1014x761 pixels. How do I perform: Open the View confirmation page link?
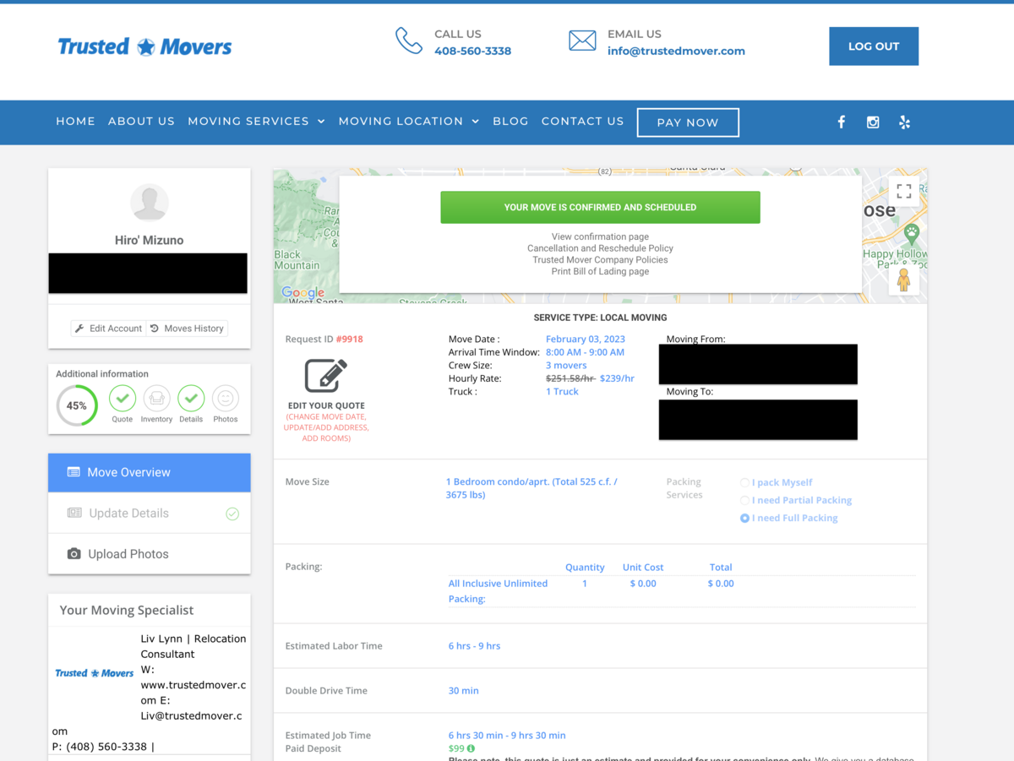click(x=600, y=236)
